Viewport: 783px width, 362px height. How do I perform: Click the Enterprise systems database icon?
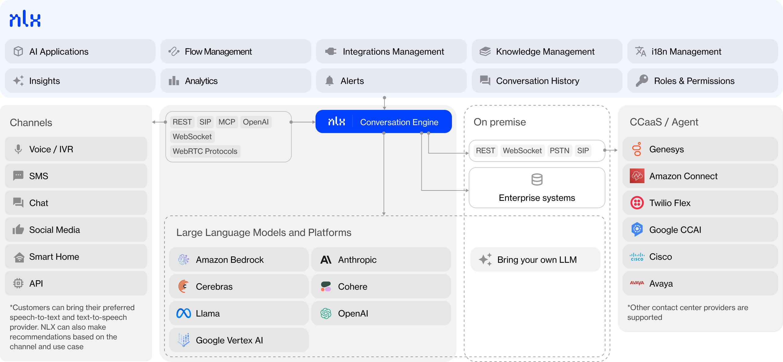coord(537,179)
